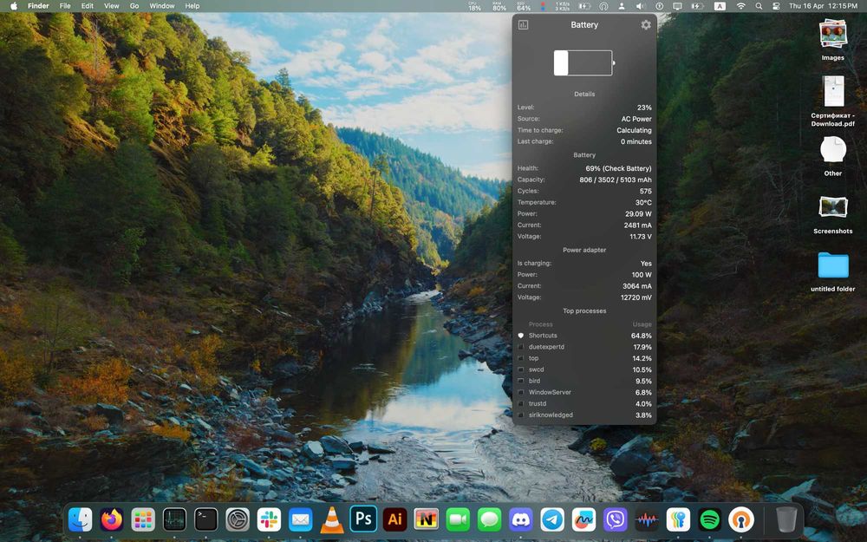This screenshot has height=542, width=867.
Task: Open OpenVPN Connect in the Dock
Action: tap(741, 519)
